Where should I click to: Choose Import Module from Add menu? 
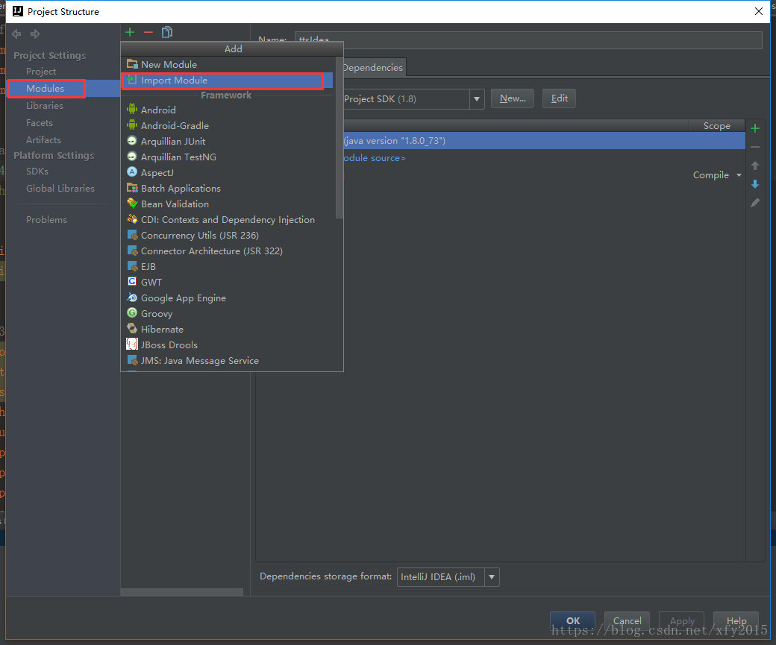[x=227, y=80]
